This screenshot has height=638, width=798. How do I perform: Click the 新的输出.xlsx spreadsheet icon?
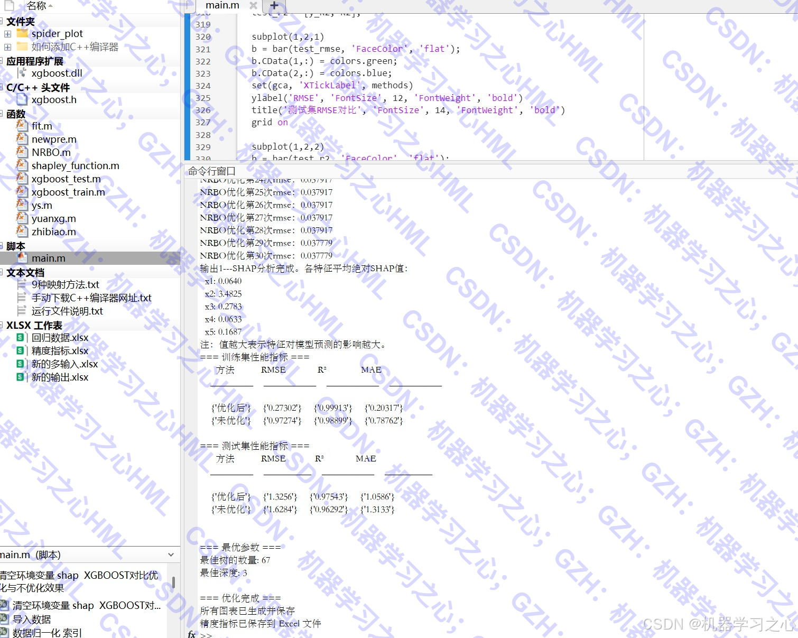pyautogui.click(x=21, y=377)
